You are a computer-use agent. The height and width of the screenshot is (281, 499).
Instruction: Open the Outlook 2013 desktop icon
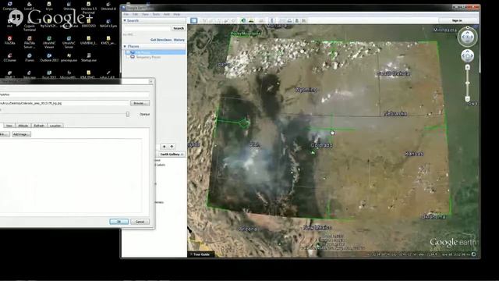pos(49,57)
